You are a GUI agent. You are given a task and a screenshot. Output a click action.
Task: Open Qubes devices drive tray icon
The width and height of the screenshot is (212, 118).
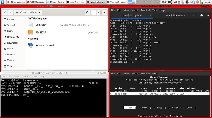190,2
